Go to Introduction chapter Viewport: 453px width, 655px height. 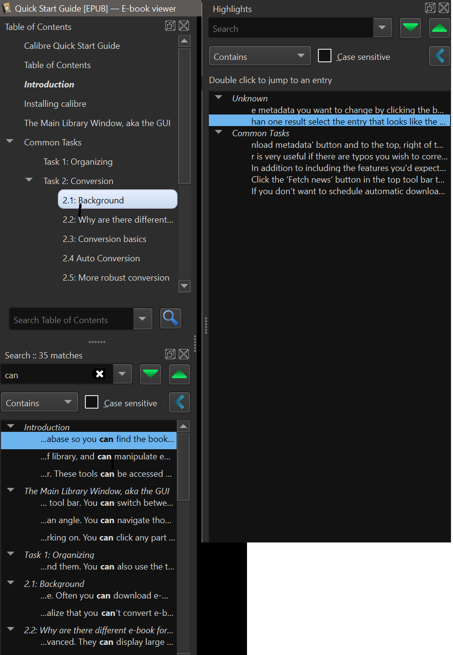point(49,85)
